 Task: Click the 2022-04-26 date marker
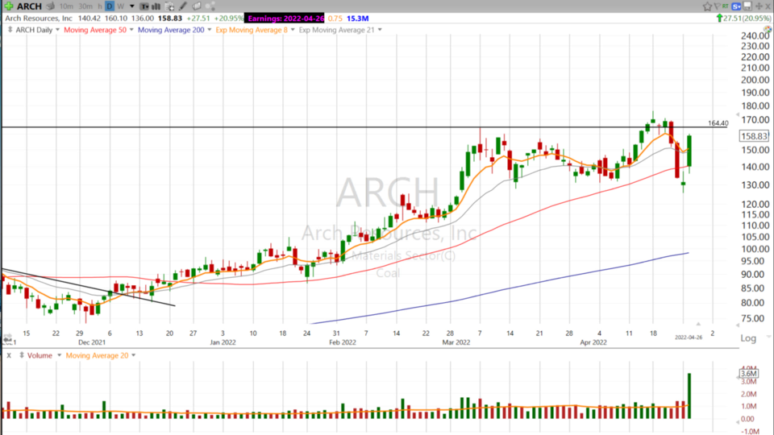(x=689, y=338)
